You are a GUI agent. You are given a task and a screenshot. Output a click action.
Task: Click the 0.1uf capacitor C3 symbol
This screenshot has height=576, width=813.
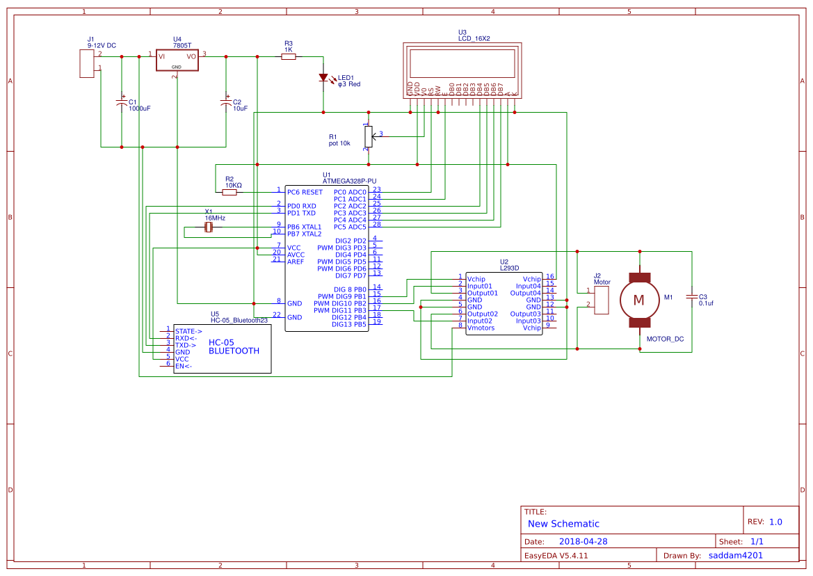tap(692, 298)
